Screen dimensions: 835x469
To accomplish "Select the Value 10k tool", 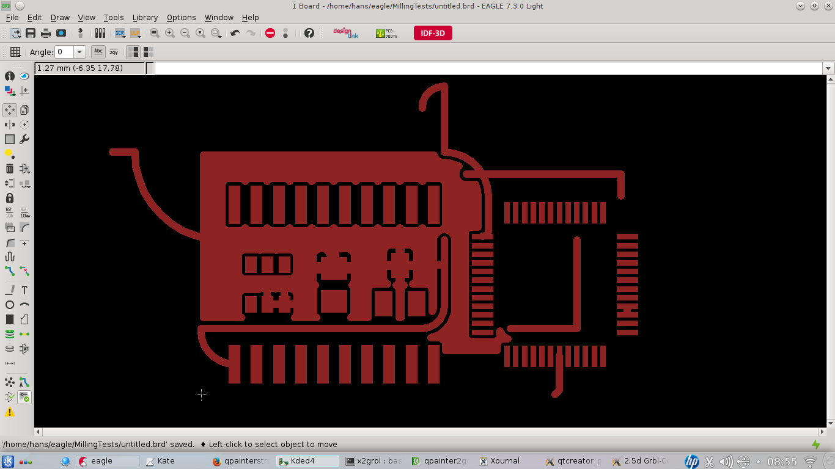I will click(24, 213).
